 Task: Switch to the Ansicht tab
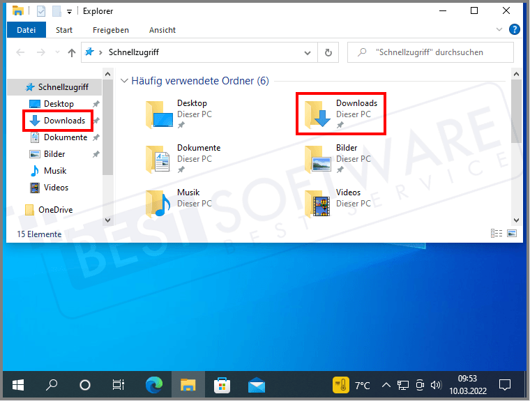pos(162,30)
